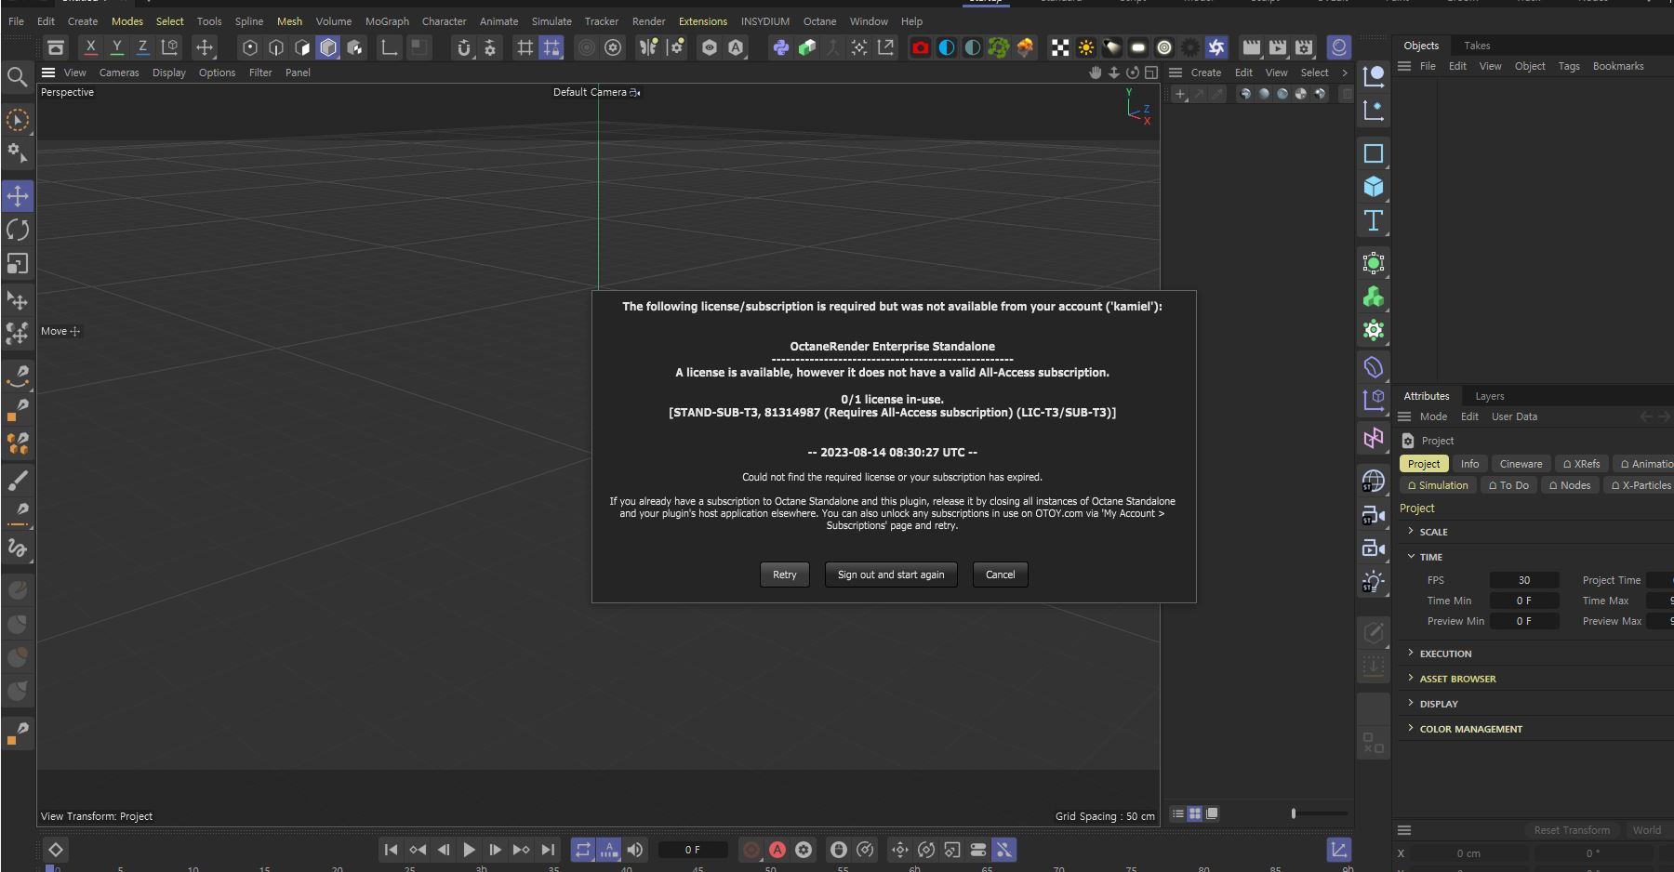Open the Extensions menu

pos(703,21)
